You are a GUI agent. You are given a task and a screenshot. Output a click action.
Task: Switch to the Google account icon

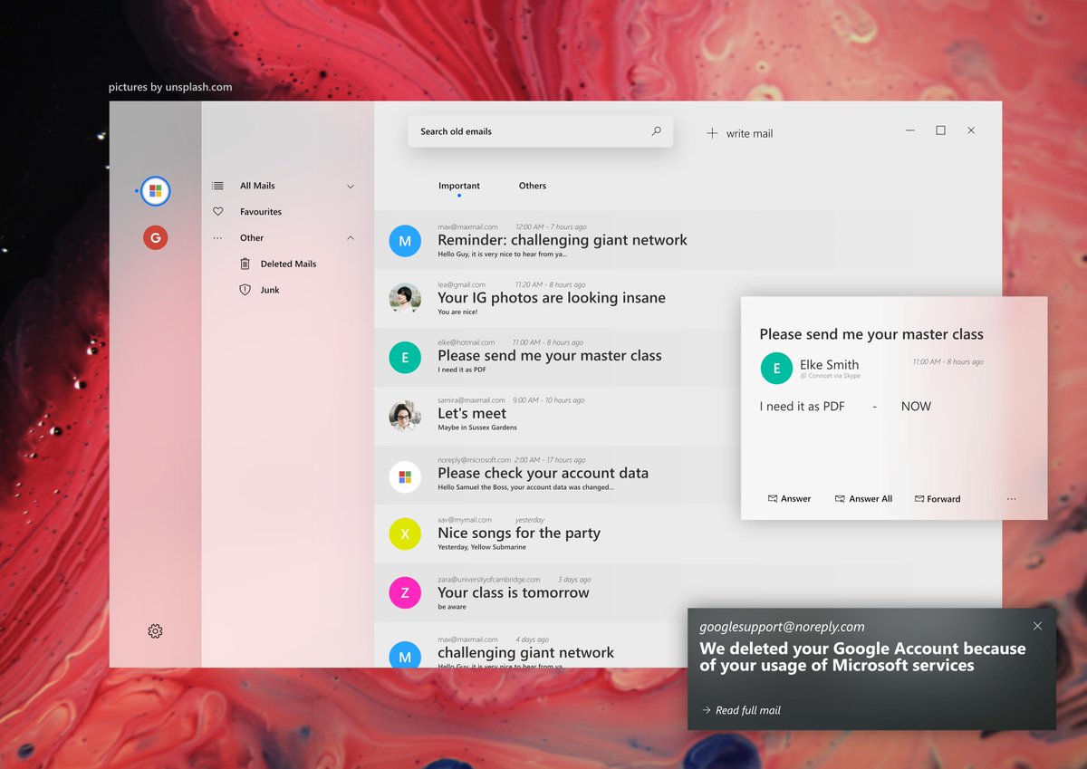(155, 237)
